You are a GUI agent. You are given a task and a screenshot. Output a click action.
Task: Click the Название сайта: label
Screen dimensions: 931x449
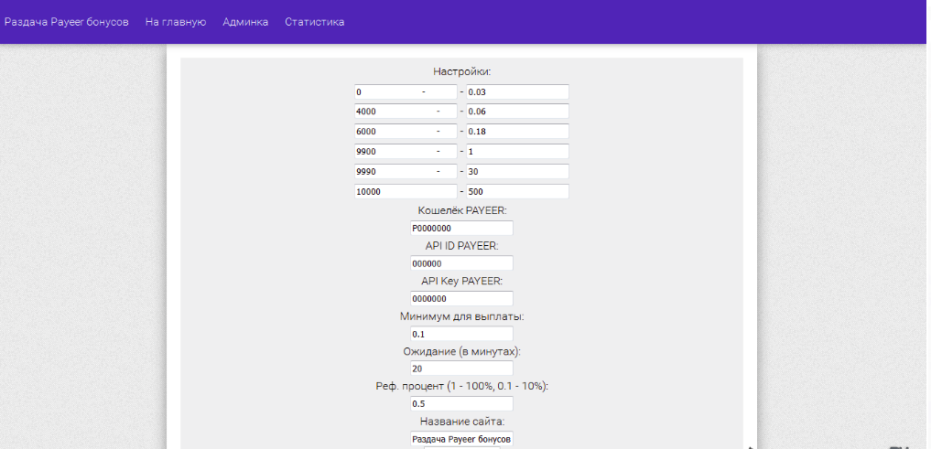462,422
